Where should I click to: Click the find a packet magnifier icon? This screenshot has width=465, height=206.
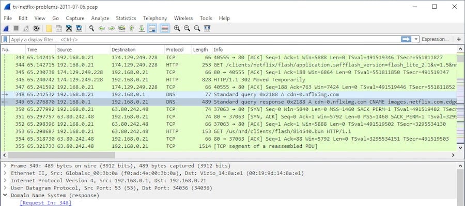tap(91, 28)
